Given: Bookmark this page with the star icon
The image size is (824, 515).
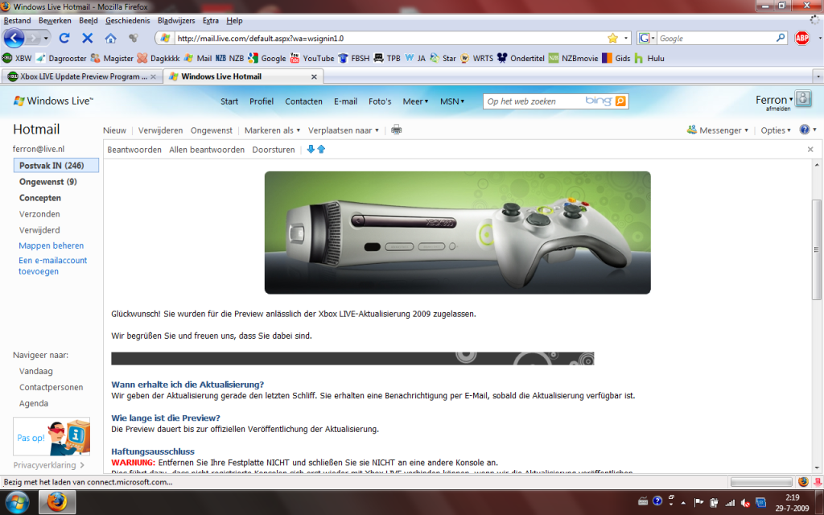Looking at the screenshot, I should (x=612, y=38).
